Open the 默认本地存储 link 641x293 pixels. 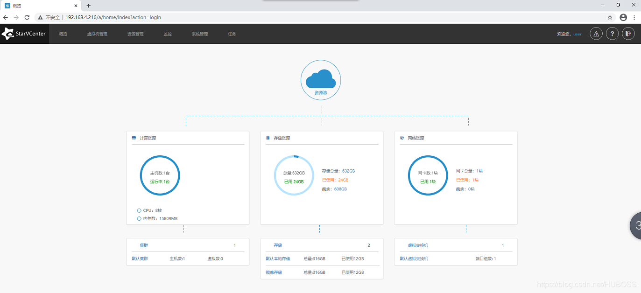(x=278, y=258)
